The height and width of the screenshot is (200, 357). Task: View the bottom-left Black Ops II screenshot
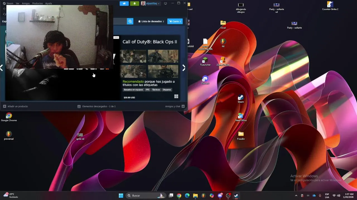(x=133, y=71)
